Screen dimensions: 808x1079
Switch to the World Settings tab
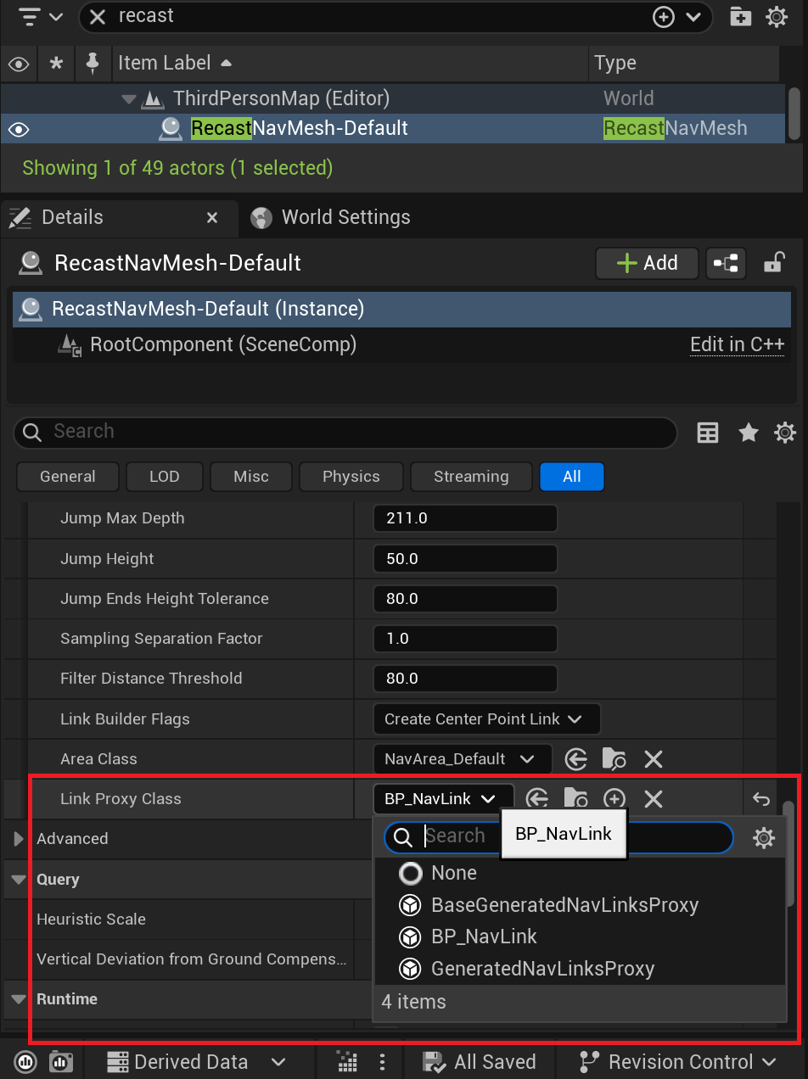(x=330, y=217)
